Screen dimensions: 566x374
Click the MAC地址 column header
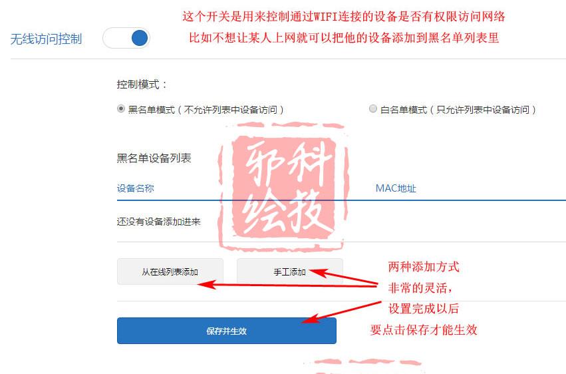[x=396, y=188]
